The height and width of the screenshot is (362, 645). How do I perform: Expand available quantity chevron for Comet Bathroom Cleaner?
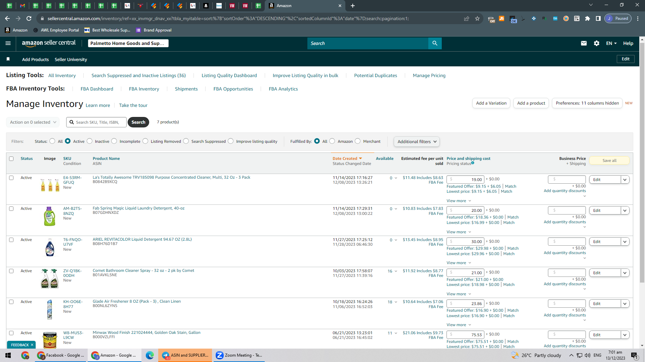[x=396, y=271]
